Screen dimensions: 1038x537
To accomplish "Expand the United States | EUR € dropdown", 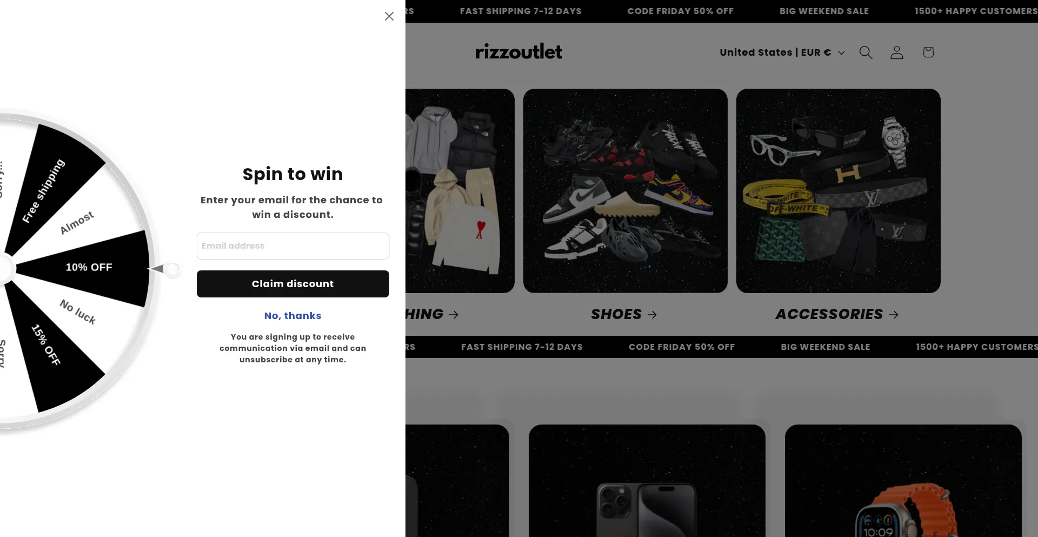I will [782, 52].
